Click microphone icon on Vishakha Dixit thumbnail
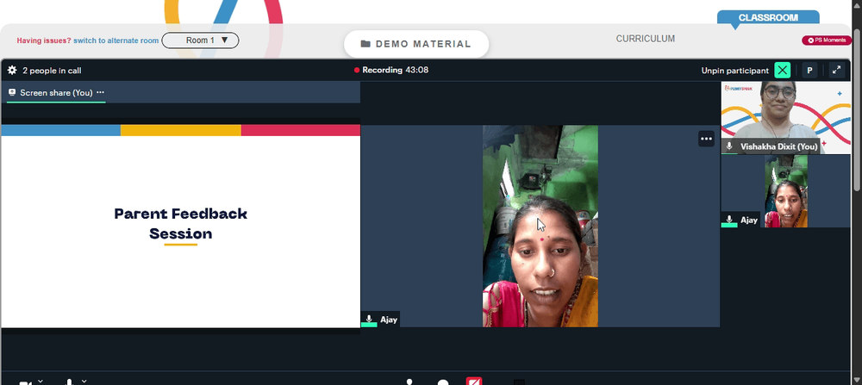Image resolution: width=862 pixels, height=385 pixels. pos(729,146)
